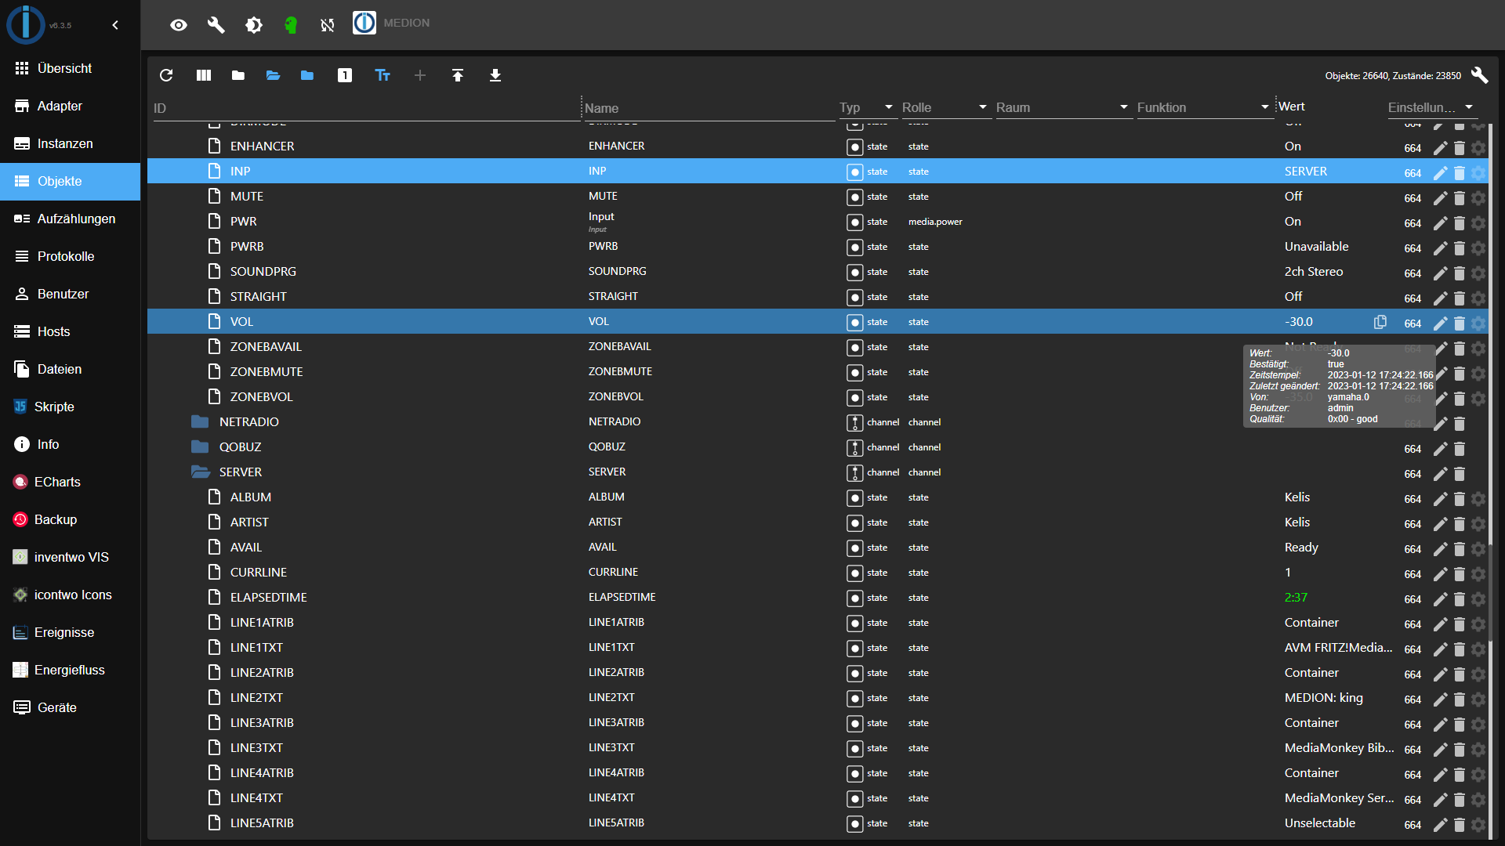Screen dimensions: 1505x846
Task: Open object browser settings with the wrench
Action: pos(1479,75)
